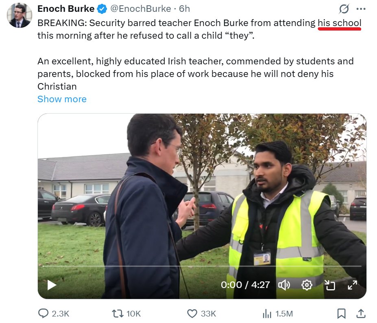
Task: Open video settings gear
Action: point(307,285)
